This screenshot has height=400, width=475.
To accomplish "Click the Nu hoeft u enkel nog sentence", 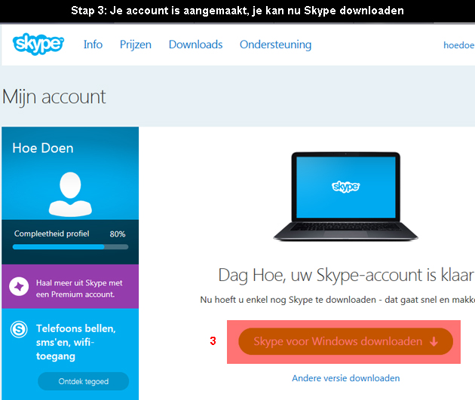I will tap(338, 300).
